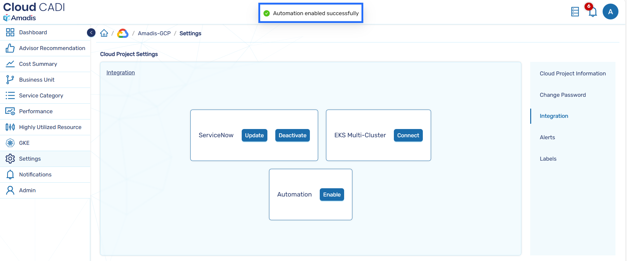
Task: Open the Alerts settings tab
Action: [x=547, y=137]
